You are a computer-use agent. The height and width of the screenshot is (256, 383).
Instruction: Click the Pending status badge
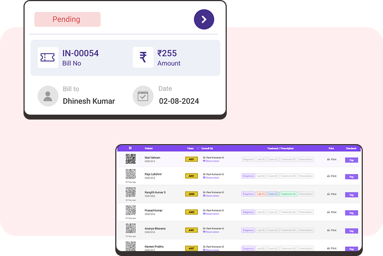[x=67, y=20]
